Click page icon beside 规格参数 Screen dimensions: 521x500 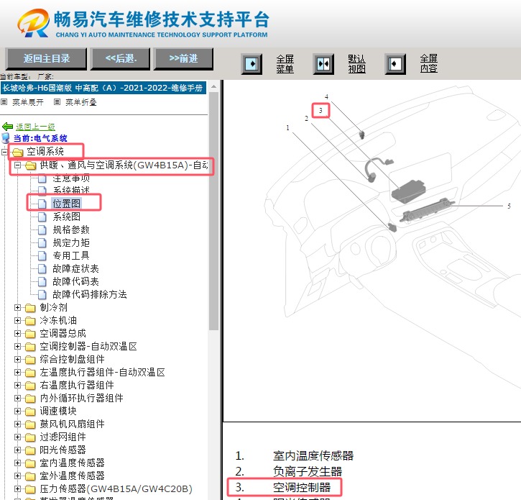click(x=42, y=230)
